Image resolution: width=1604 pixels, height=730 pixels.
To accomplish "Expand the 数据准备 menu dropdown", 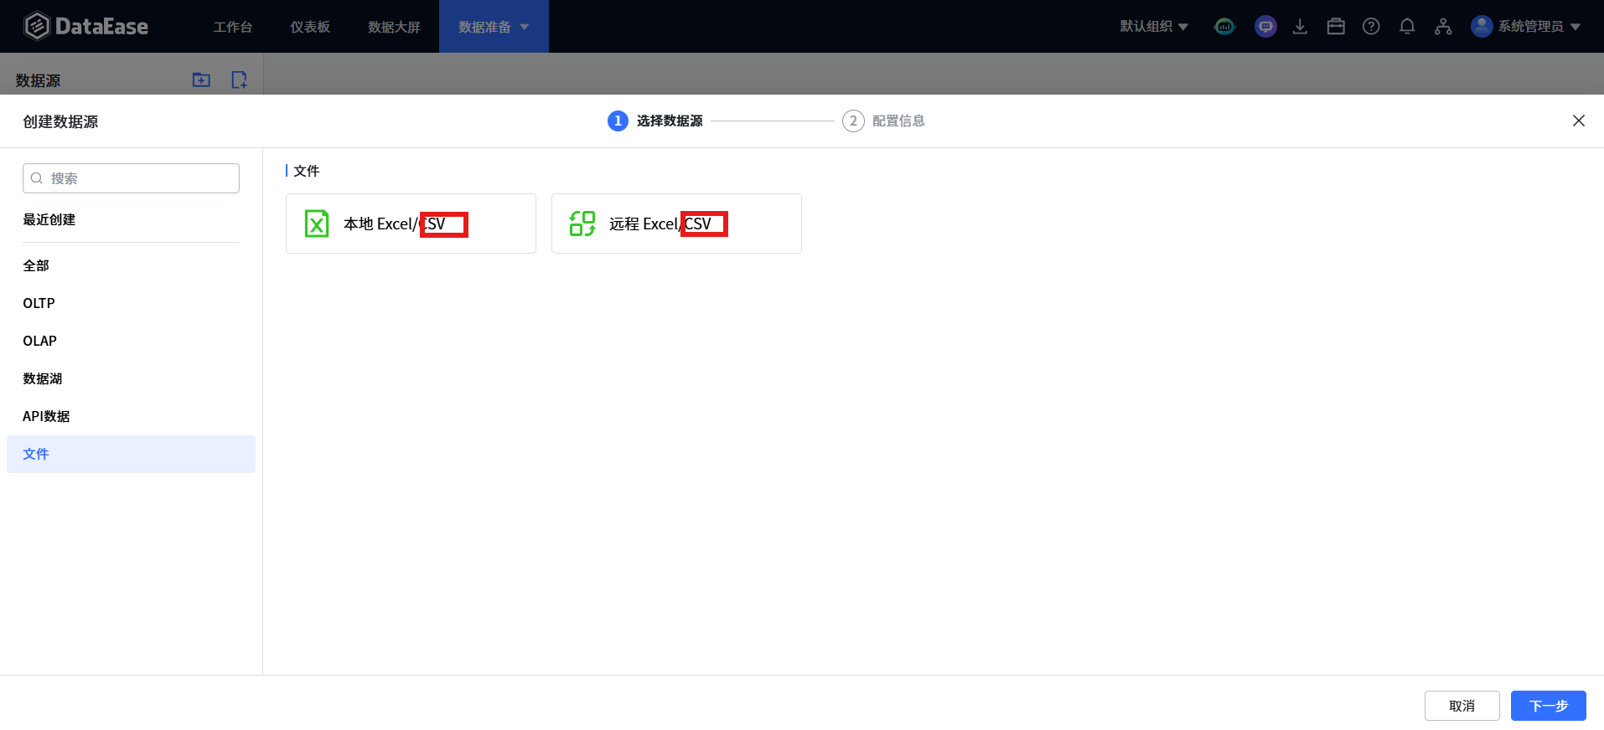I will tap(494, 27).
